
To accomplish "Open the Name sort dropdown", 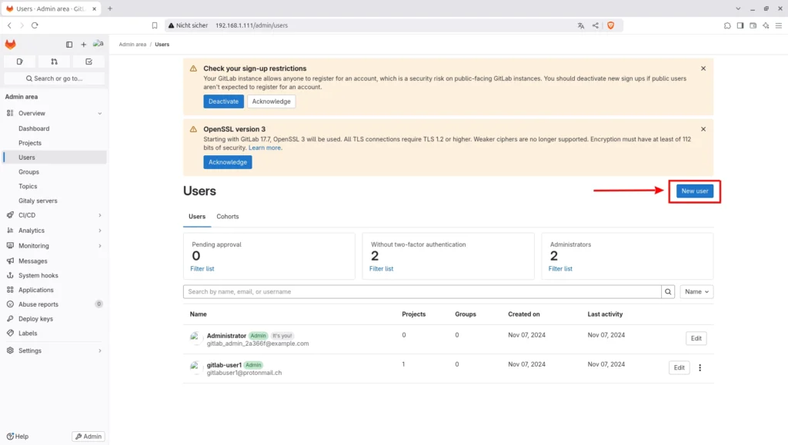I will 696,292.
